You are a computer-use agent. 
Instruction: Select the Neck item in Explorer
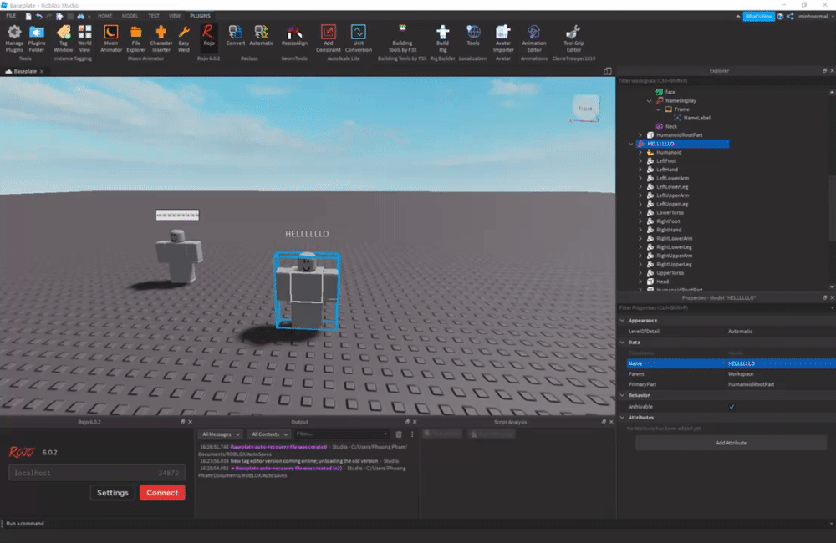(x=670, y=126)
